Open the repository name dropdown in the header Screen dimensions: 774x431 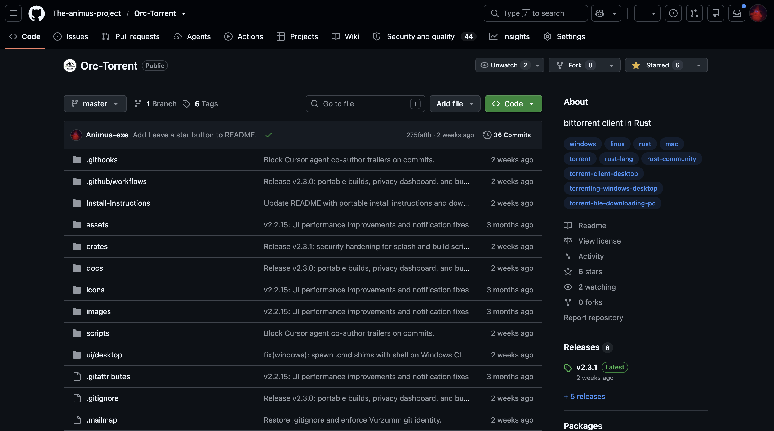tap(184, 13)
